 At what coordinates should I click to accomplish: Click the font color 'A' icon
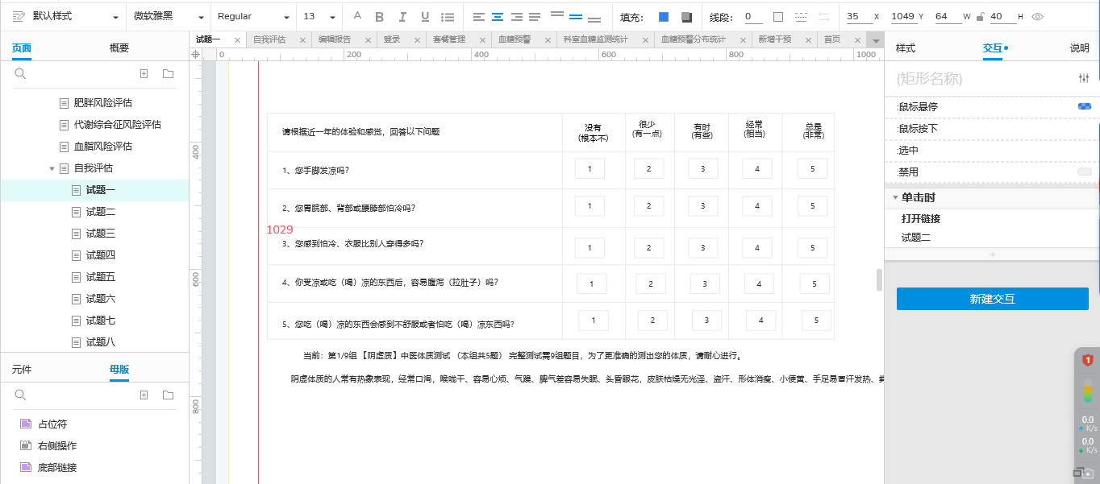click(357, 17)
